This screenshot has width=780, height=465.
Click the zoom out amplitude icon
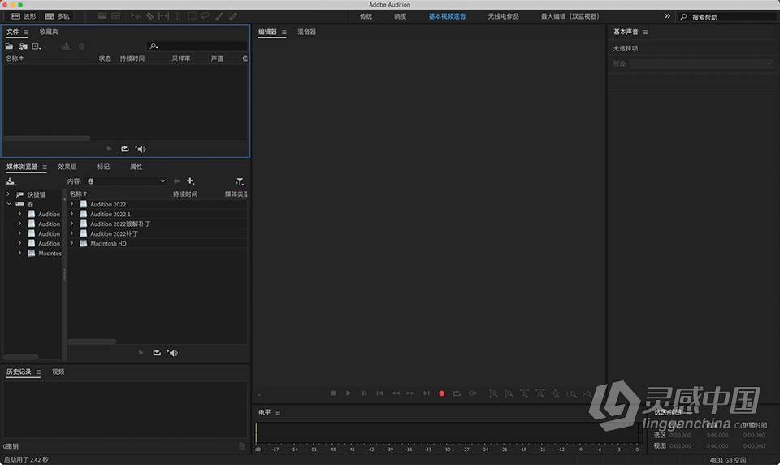509,393
